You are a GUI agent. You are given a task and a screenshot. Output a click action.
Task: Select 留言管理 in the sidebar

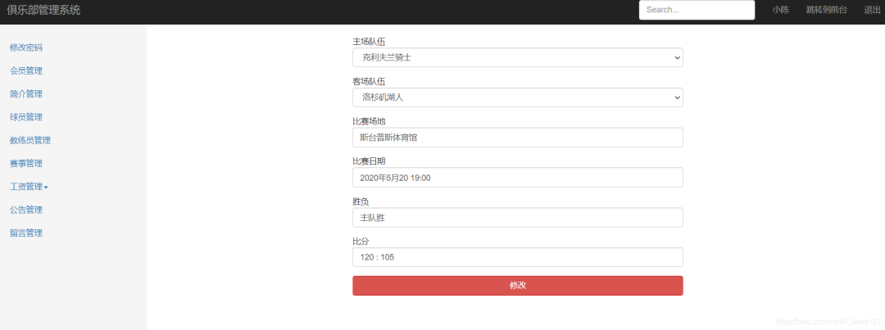tap(26, 233)
